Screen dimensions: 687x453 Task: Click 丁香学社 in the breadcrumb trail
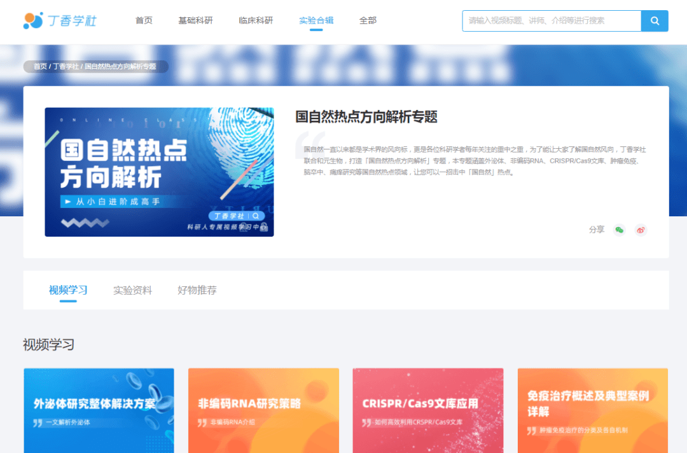pos(66,66)
